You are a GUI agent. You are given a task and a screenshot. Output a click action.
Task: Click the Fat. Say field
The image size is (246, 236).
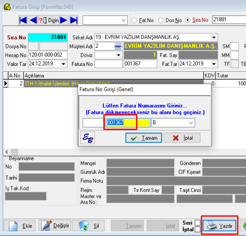pyautogui.click(x=198, y=55)
